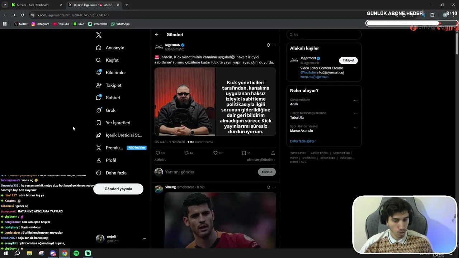Close the X JagermaN tab
Screen dimensions: 459x258
(118, 5)
